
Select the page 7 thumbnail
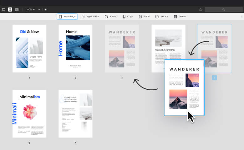pos(75,114)
